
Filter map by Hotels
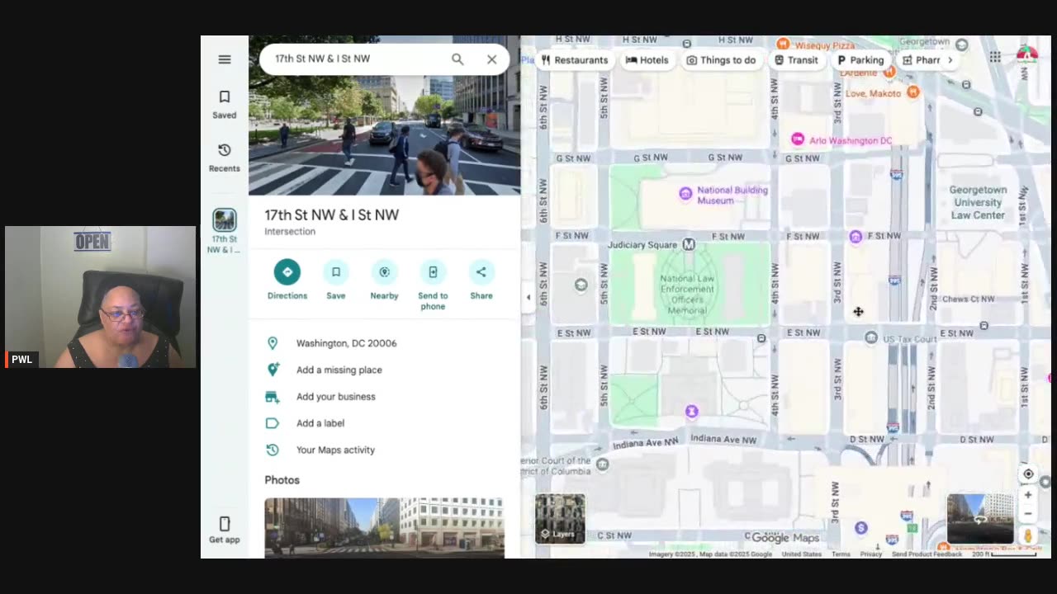click(x=647, y=60)
